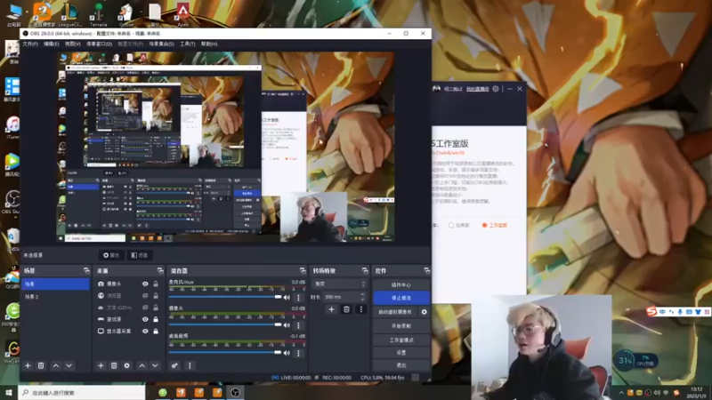Click the 退出 exit button
The height and width of the screenshot is (400, 712).
pyautogui.click(x=401, y=365)
